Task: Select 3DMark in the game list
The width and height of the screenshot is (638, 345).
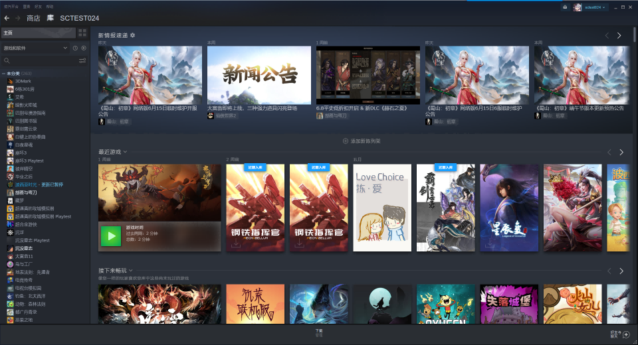Action: point(23,81)
